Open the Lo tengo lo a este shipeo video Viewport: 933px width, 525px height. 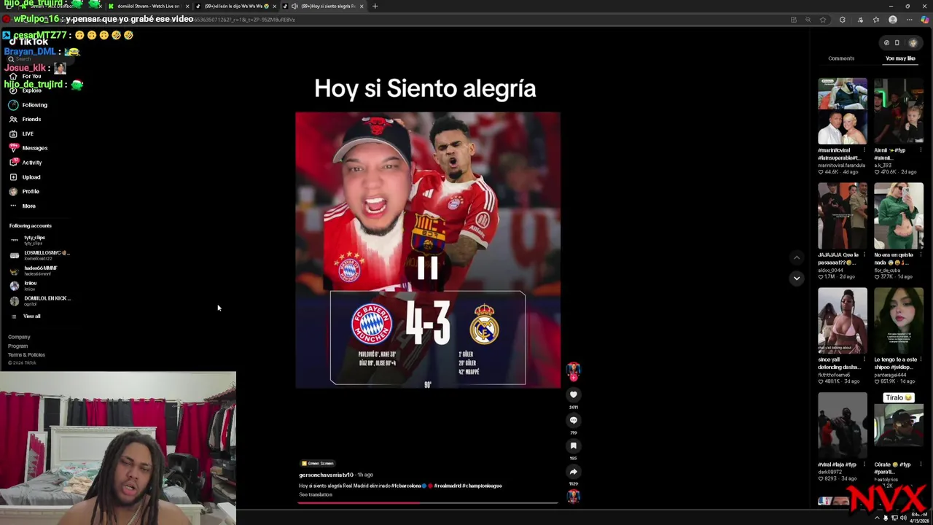pyautogui.click(x=899, y=321)
